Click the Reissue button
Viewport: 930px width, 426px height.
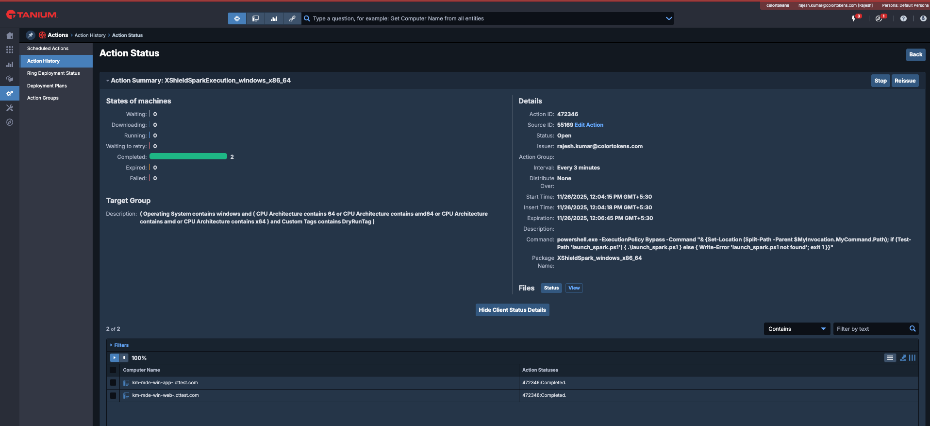click(905, 81)
